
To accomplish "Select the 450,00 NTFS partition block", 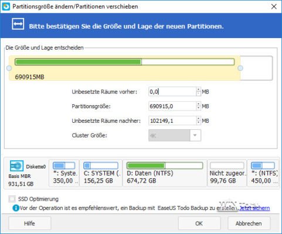I will tap(263, 173).
